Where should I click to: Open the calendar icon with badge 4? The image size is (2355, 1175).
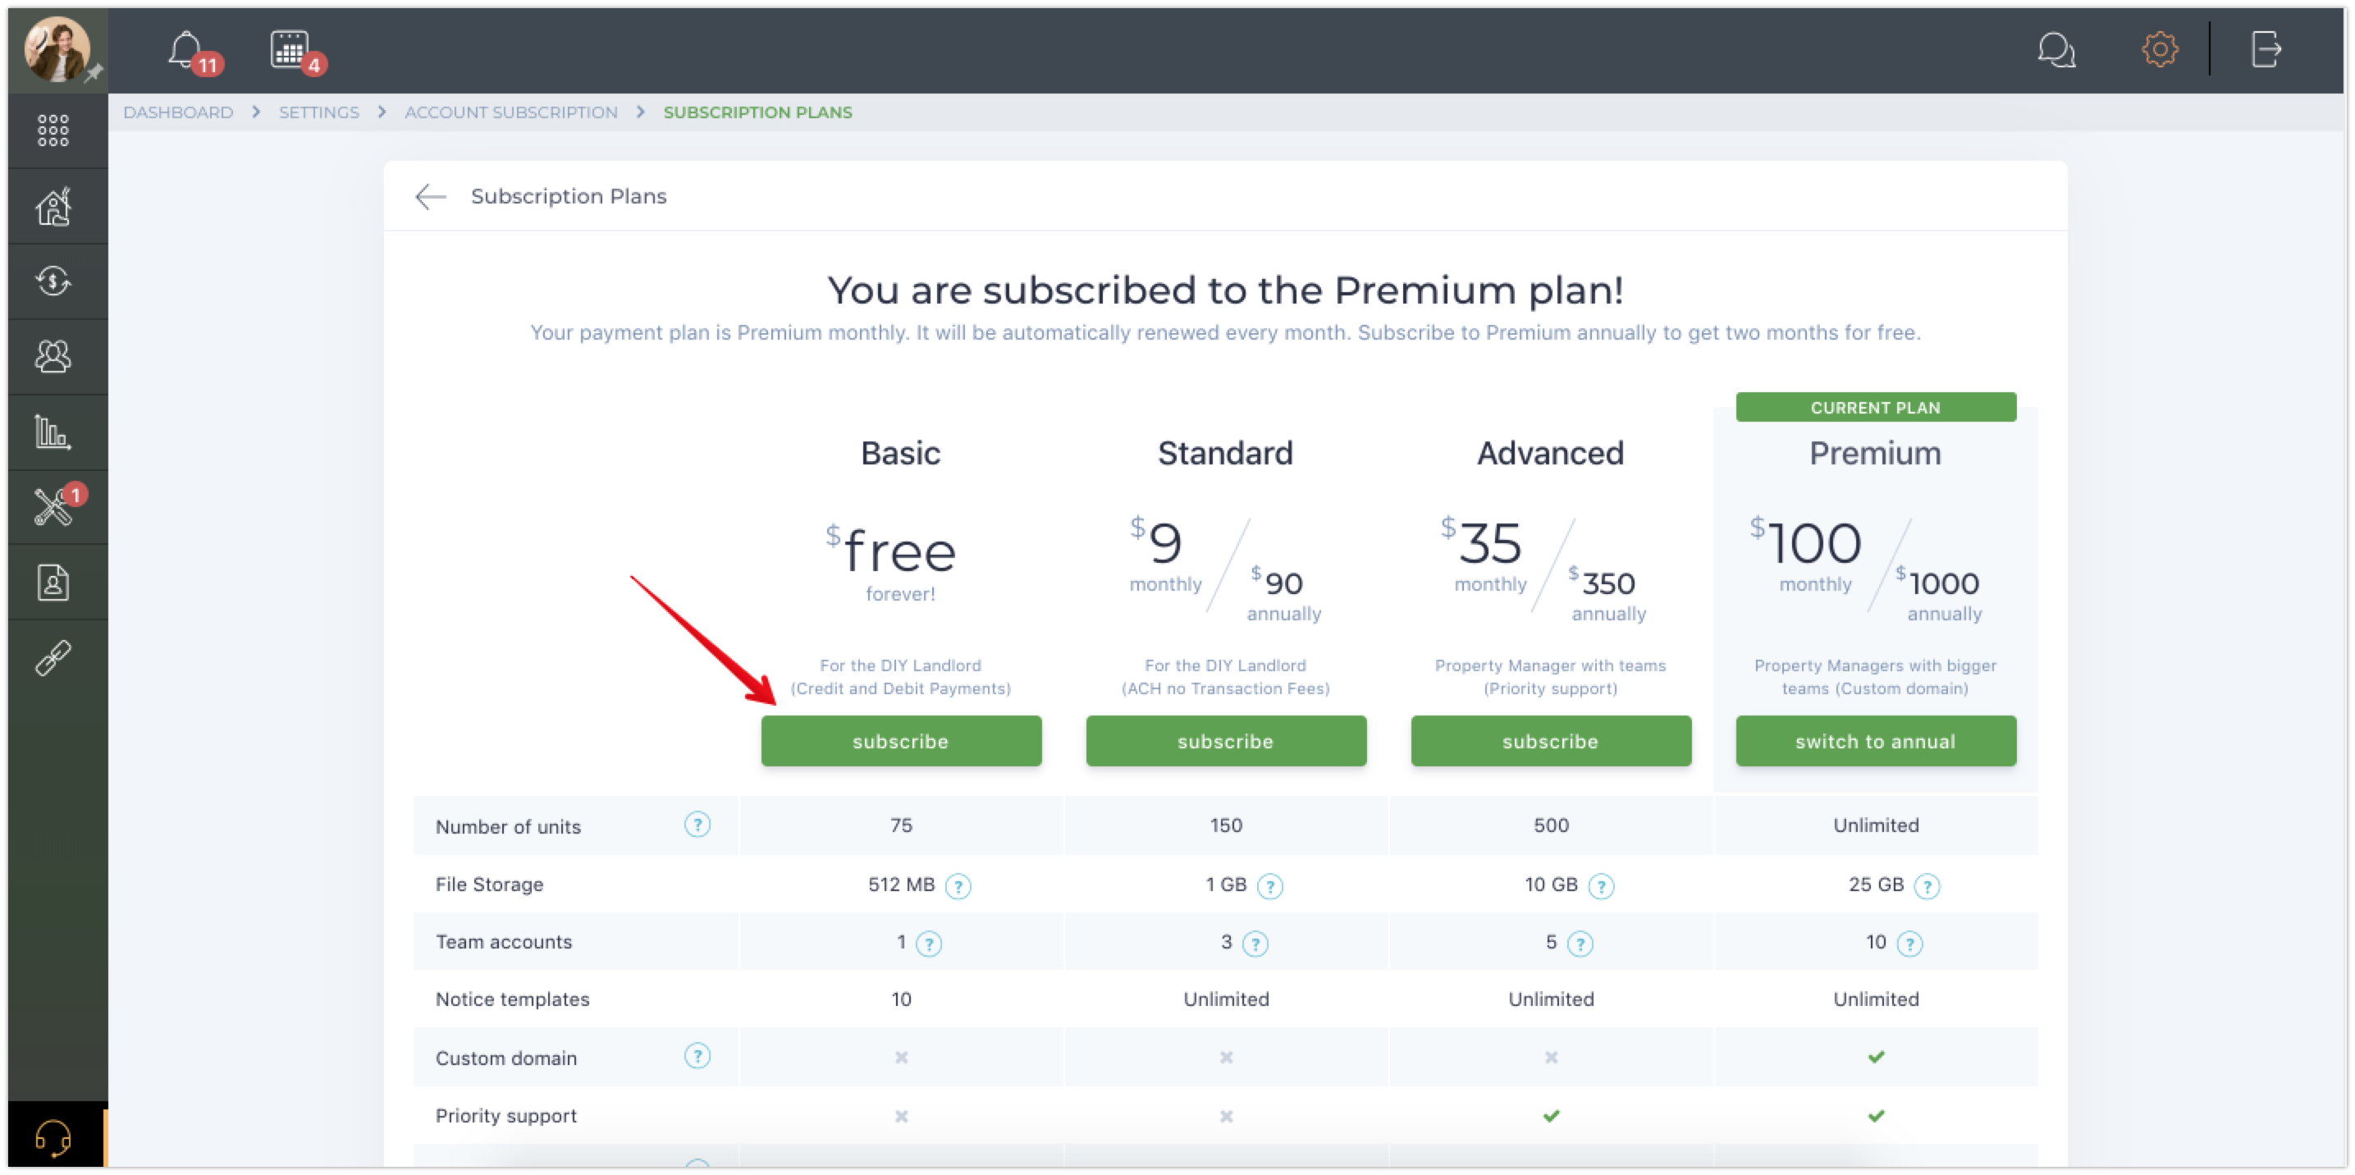[290, 49]
